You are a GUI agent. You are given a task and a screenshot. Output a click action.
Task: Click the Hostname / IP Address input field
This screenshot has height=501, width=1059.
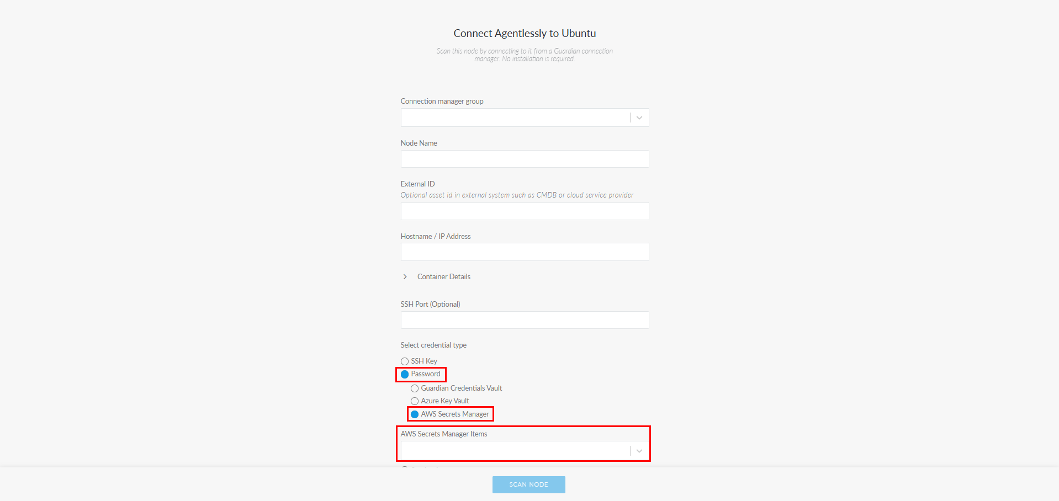coord(525,252)
